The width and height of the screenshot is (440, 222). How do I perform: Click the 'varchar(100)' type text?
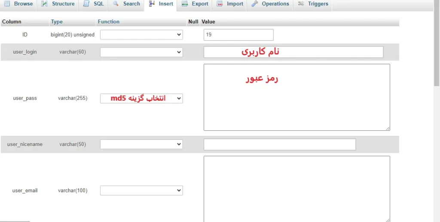73,191
